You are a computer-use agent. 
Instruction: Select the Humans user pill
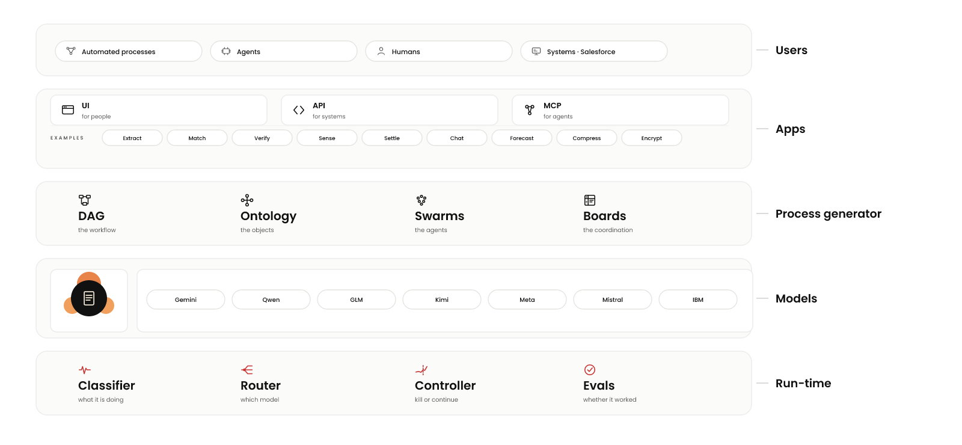coord(439,51)
